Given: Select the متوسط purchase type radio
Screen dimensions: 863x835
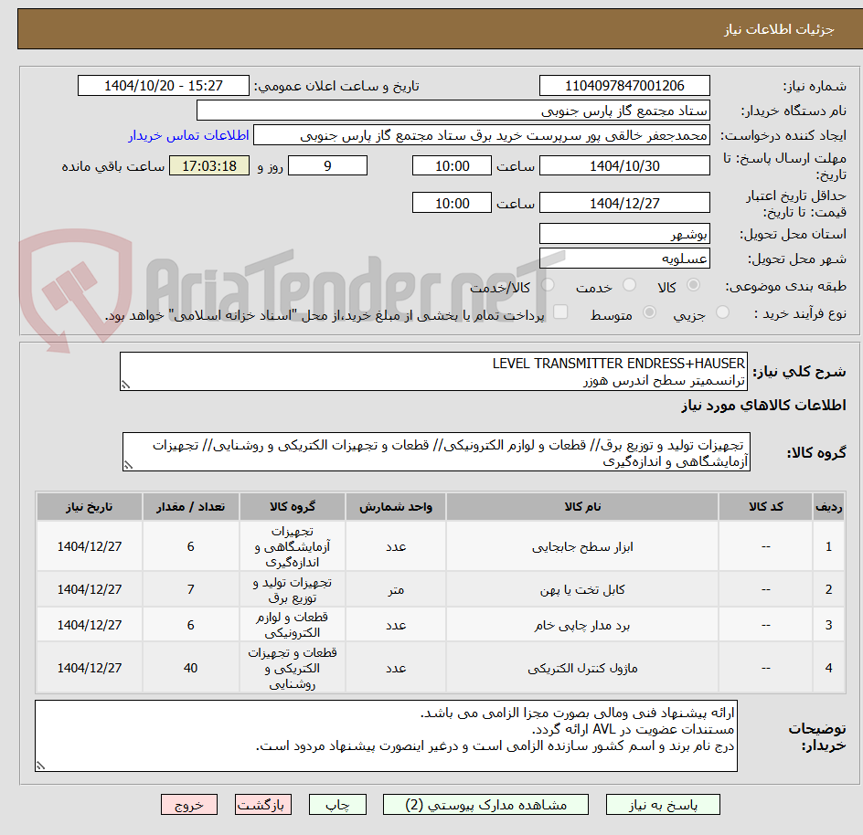Looking at the screenshot, I should [x=649, y=312].
